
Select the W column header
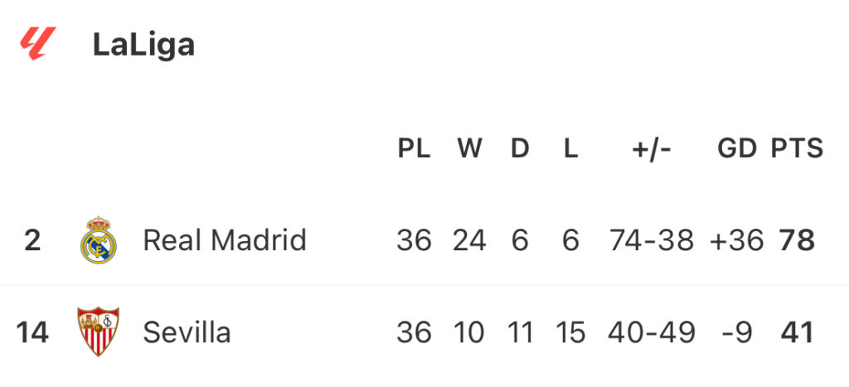pyautogui.click(x=469, y=148)
